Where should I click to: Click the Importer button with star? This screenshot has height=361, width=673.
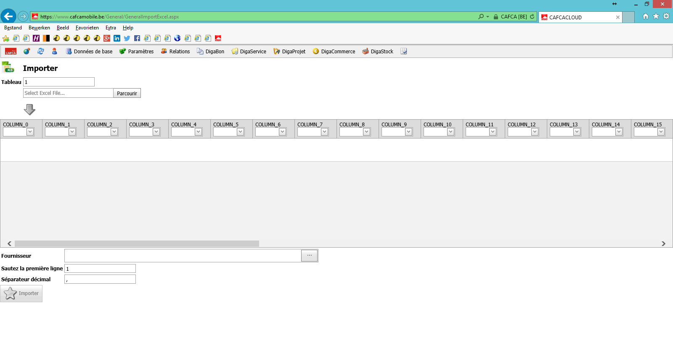coord(21,293)
